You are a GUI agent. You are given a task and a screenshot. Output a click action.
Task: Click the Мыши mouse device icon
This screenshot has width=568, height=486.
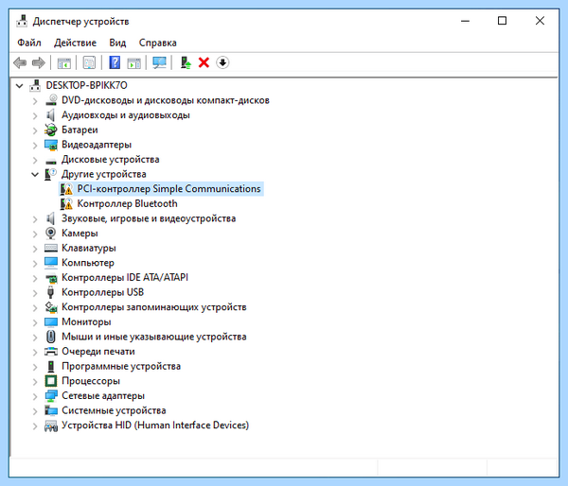coord(51,337)
